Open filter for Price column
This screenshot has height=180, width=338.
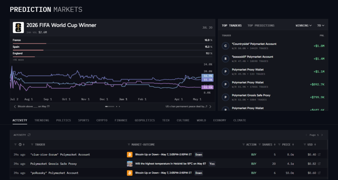(x=279, y=144)
